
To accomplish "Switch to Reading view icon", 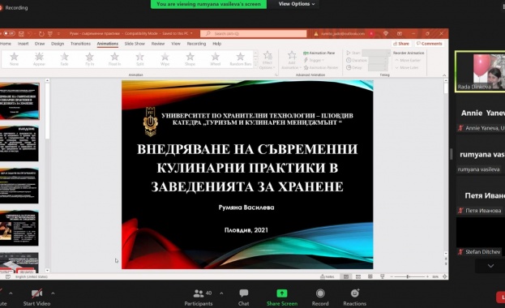I will pyautogui.click(x=370, y=276).
